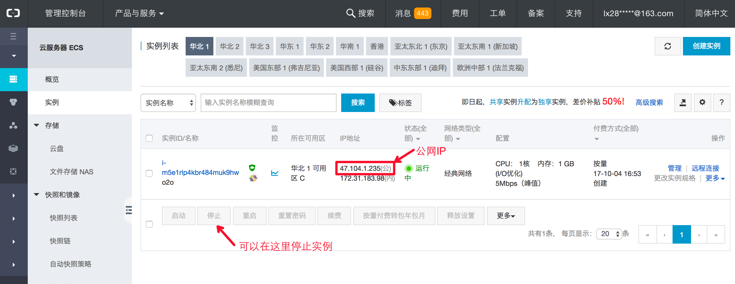
Task: Open 远程连接 for the instance
Action: tap(705, 168)
